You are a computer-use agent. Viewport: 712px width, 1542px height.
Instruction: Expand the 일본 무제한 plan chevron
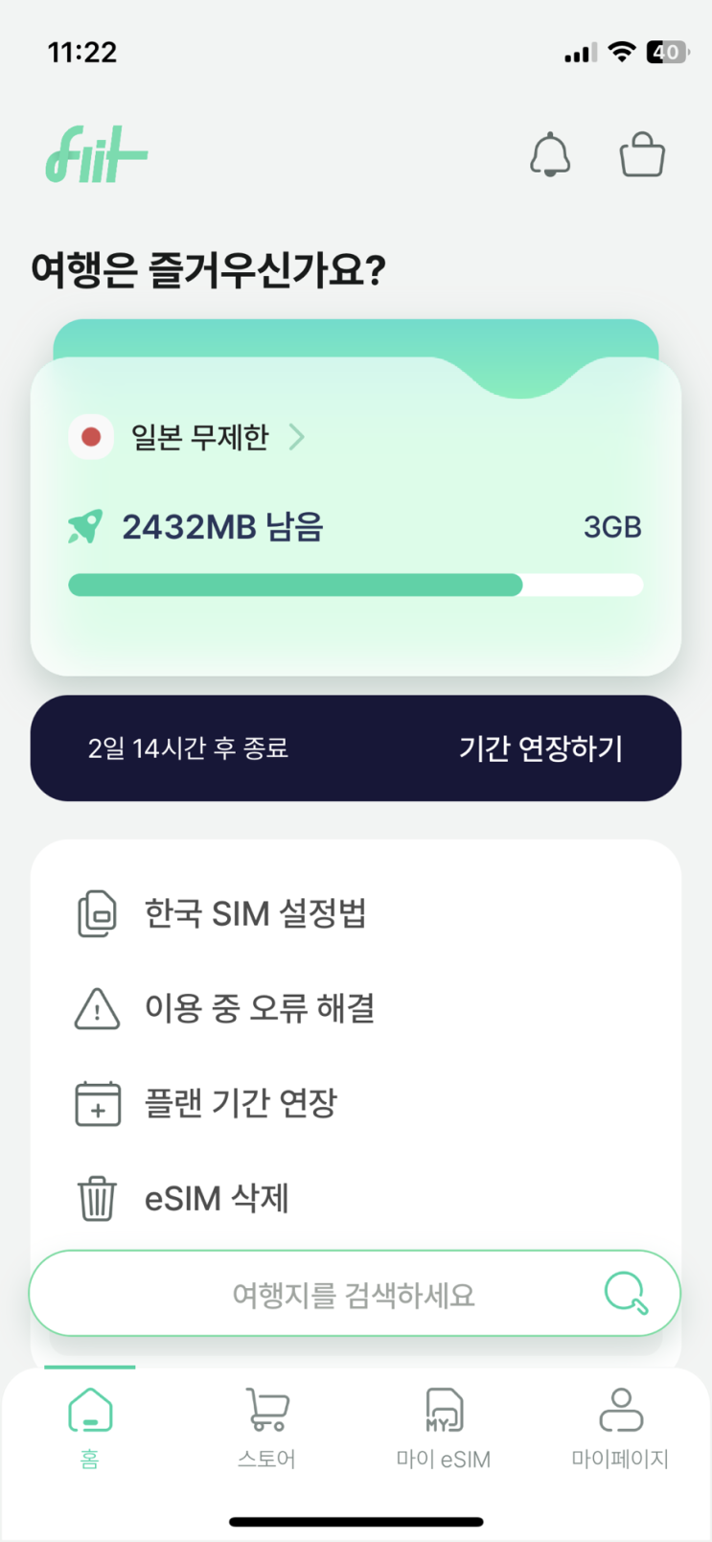click(x=297, y=438)
